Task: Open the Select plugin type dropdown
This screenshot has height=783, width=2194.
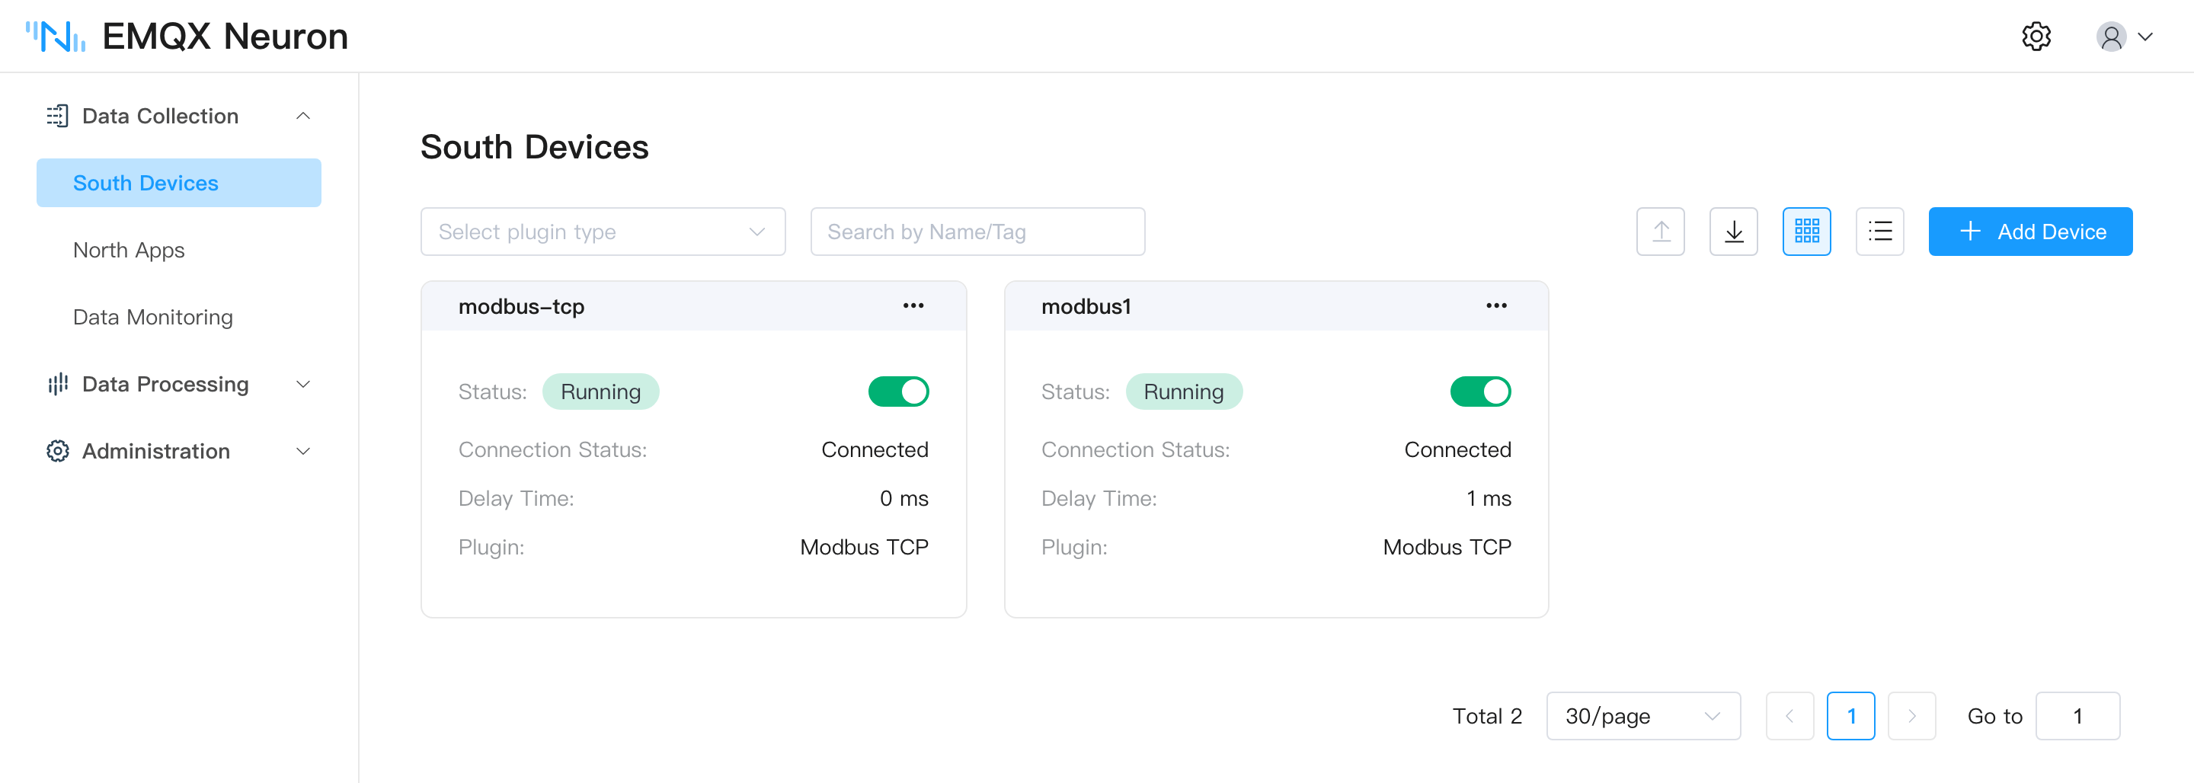Action: [603, 232]
